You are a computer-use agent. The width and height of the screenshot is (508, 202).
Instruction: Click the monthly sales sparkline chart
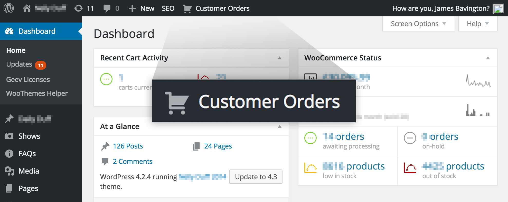click(x=478, y=80)
